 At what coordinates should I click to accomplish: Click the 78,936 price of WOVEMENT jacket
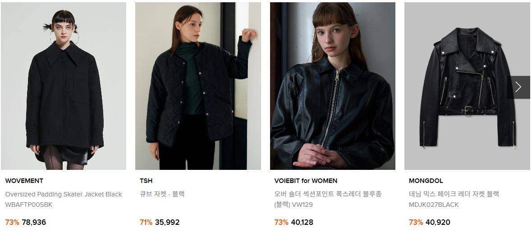point(34,223)
